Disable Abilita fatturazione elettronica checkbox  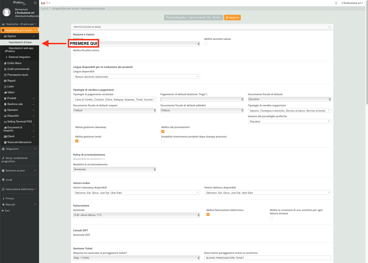pyautogui.click(x=208, y=215)
